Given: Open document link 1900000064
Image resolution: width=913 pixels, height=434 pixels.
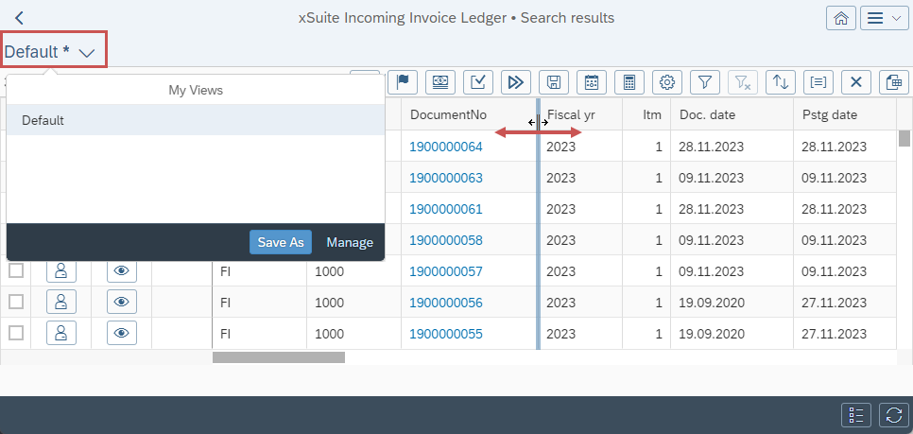Looking at the screenshot, I should click(x=445, y=147).
